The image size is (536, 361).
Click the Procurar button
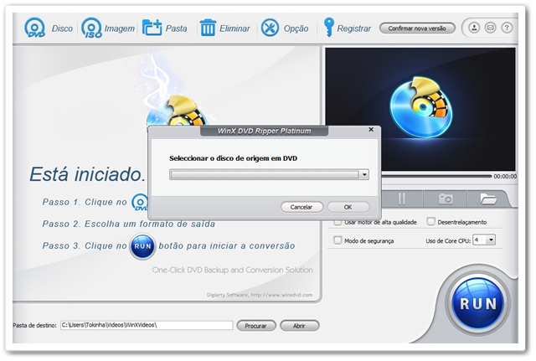(256, 326)
